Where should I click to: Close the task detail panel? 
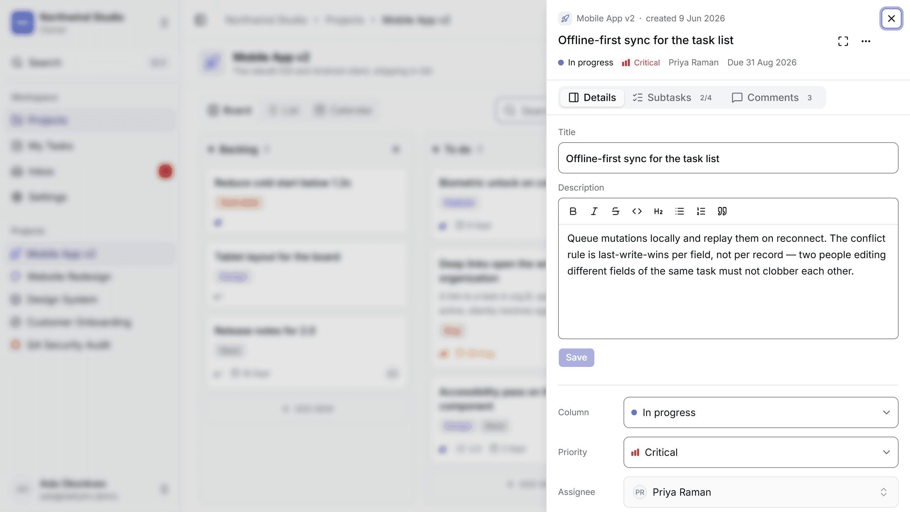[x=891, y=18]
